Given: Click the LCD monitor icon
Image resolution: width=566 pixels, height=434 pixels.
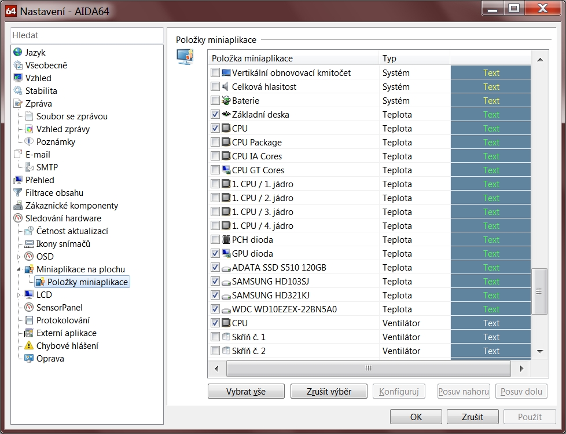Looking at the screenshot, I should [29, 294].
